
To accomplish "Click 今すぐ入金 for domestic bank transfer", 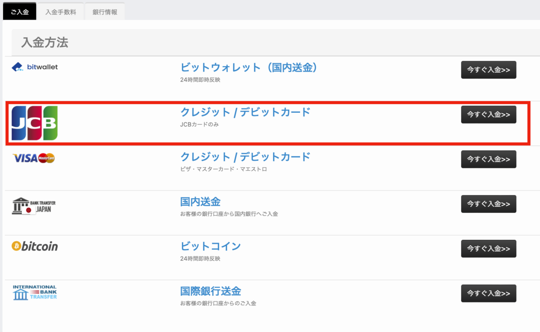I will click(488, 204).
